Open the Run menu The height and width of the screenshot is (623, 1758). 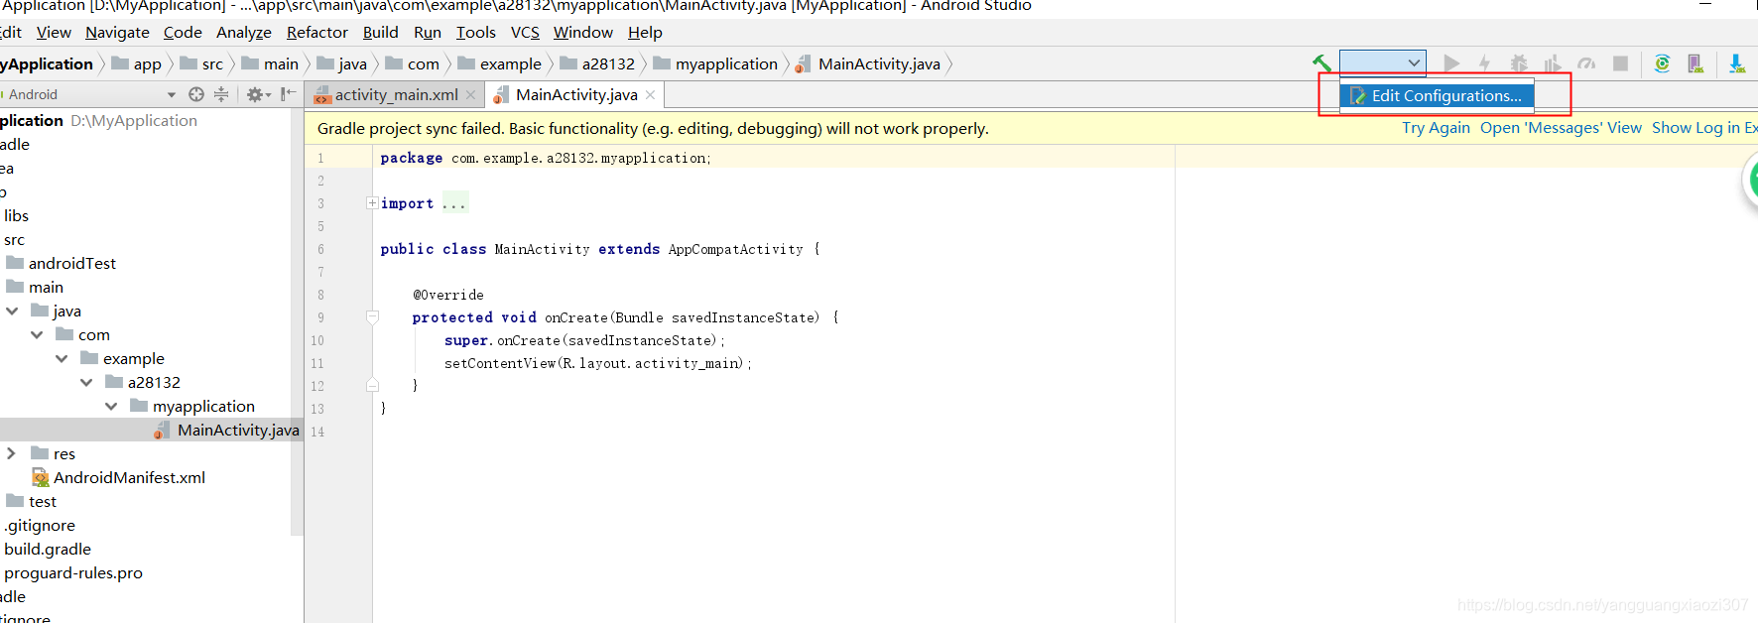point(428,33)
